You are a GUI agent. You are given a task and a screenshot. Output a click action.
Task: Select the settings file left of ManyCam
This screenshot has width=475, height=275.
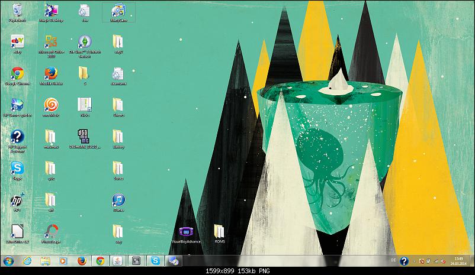[85, 12]
